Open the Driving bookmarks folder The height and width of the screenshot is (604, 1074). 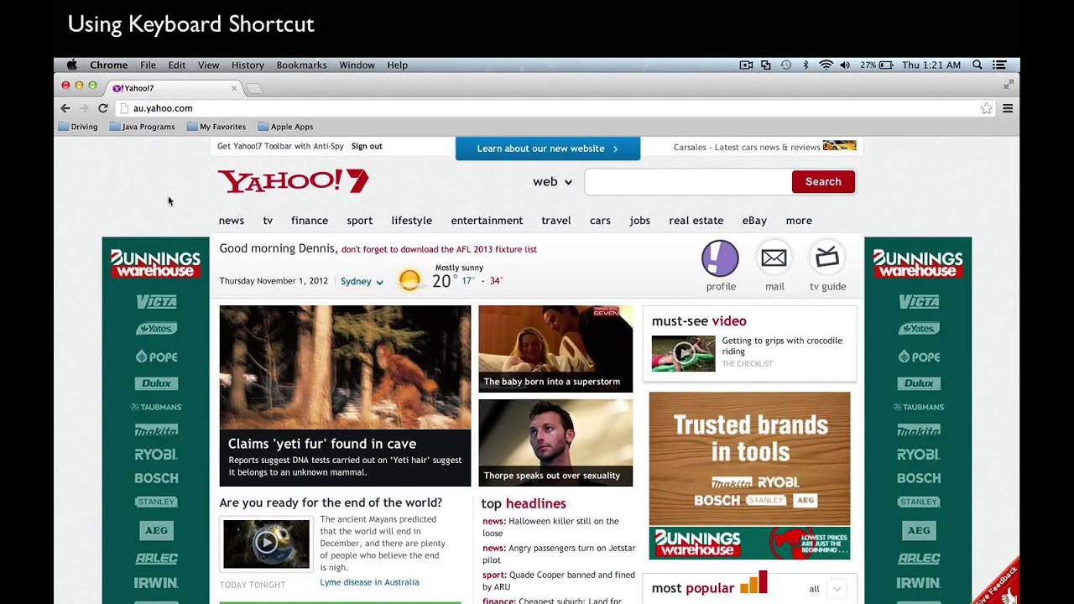click(78, 127)
